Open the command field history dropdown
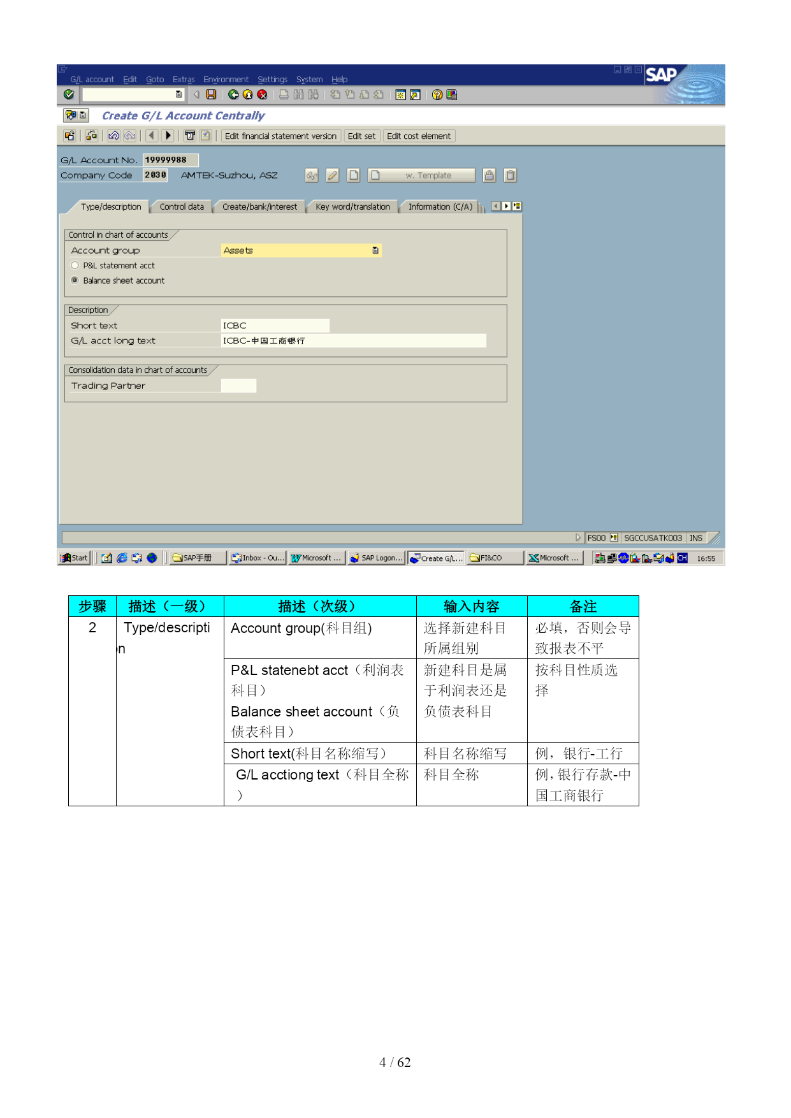791x1118 pixels. tap(178, 95)
